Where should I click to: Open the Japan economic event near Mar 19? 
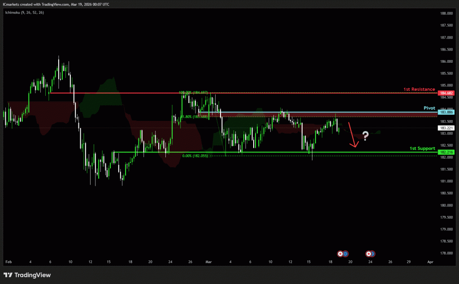tap(340, 254)
